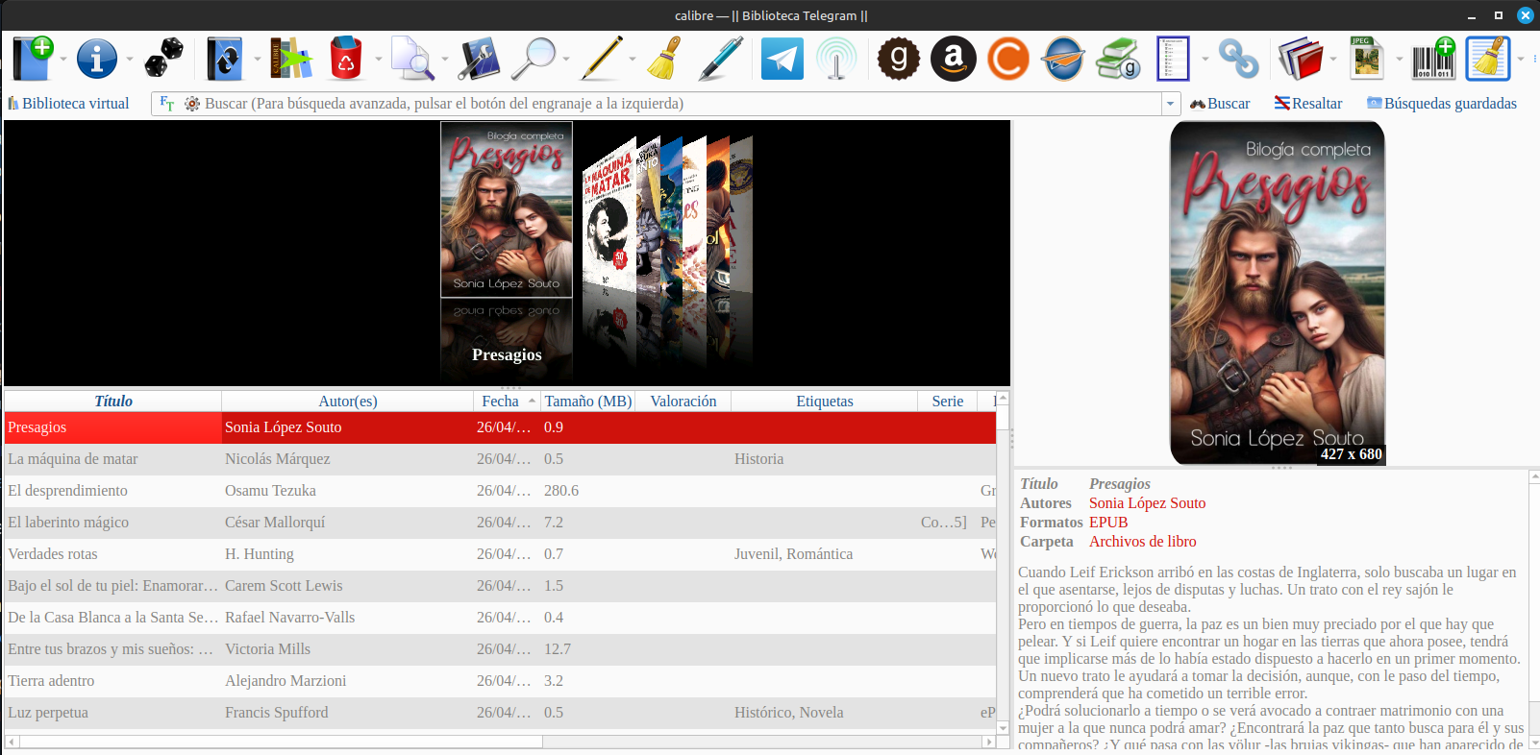This screenshot has height=755, width=1540.
Task: Open the Biblioteca virtual button
Action: pos(68,103)
